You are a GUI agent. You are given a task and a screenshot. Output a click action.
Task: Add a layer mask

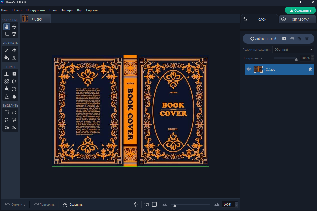[x=284, y=39]
